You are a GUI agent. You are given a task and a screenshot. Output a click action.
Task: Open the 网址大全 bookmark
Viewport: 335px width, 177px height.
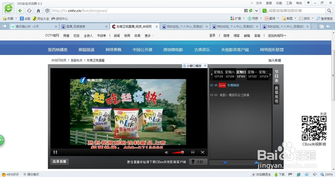point(41,18)
